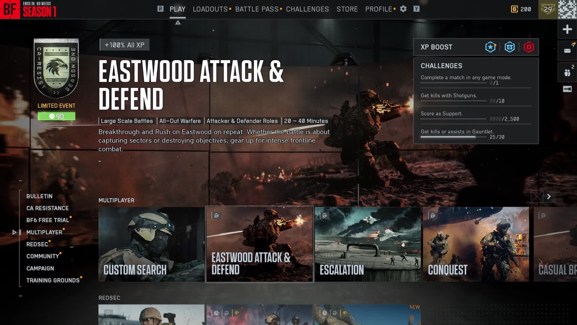Image resolution: width=577 pixels, height=325 pixels.
Task: Open BF6 Free Trial sidebar entry
Action: pyautogui.click(x=47, y=220)
